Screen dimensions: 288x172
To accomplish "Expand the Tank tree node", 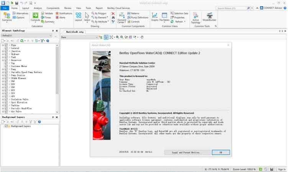I will (x=3, y=57).
